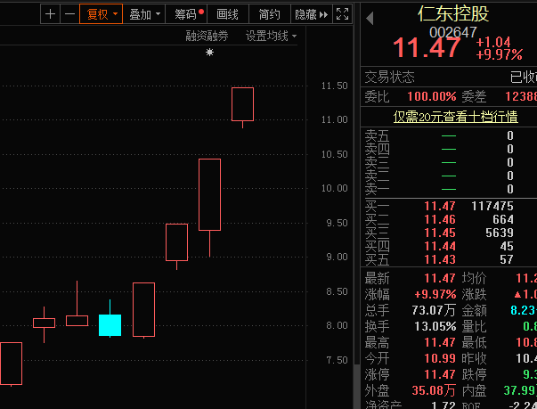Click the 交易状态 label
Image resolution: width=537 pixels, height=409 pixels.
pyautogui.click(x=389, y=77)
